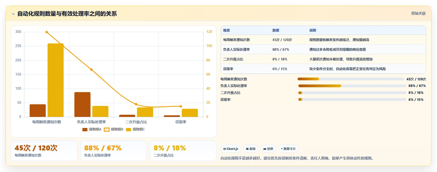
Task: Click the 双轴关联 badge in the header
Action: [x=418, y=13]
